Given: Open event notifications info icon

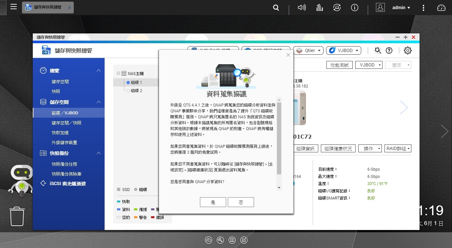Looking at the screenshot, I should pos(355,8).
